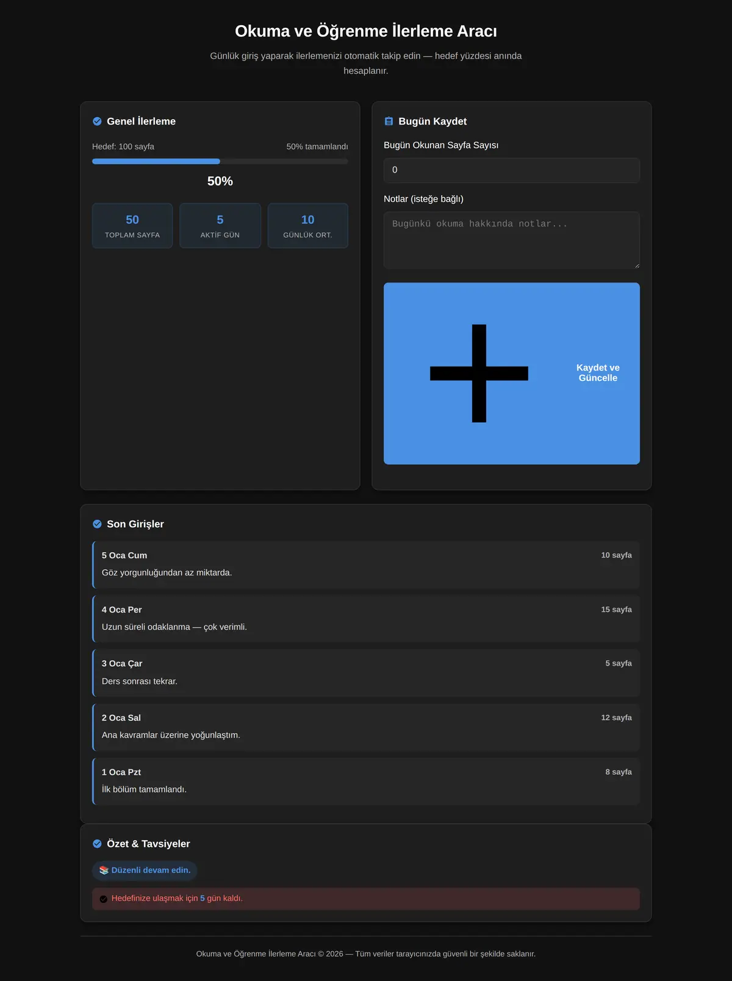Click the "Notlar (isteğe bağlı)" label
The image size is (732, 981).
tap(423, 199)
